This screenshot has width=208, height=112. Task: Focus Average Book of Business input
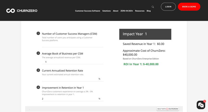pos(74,62)
